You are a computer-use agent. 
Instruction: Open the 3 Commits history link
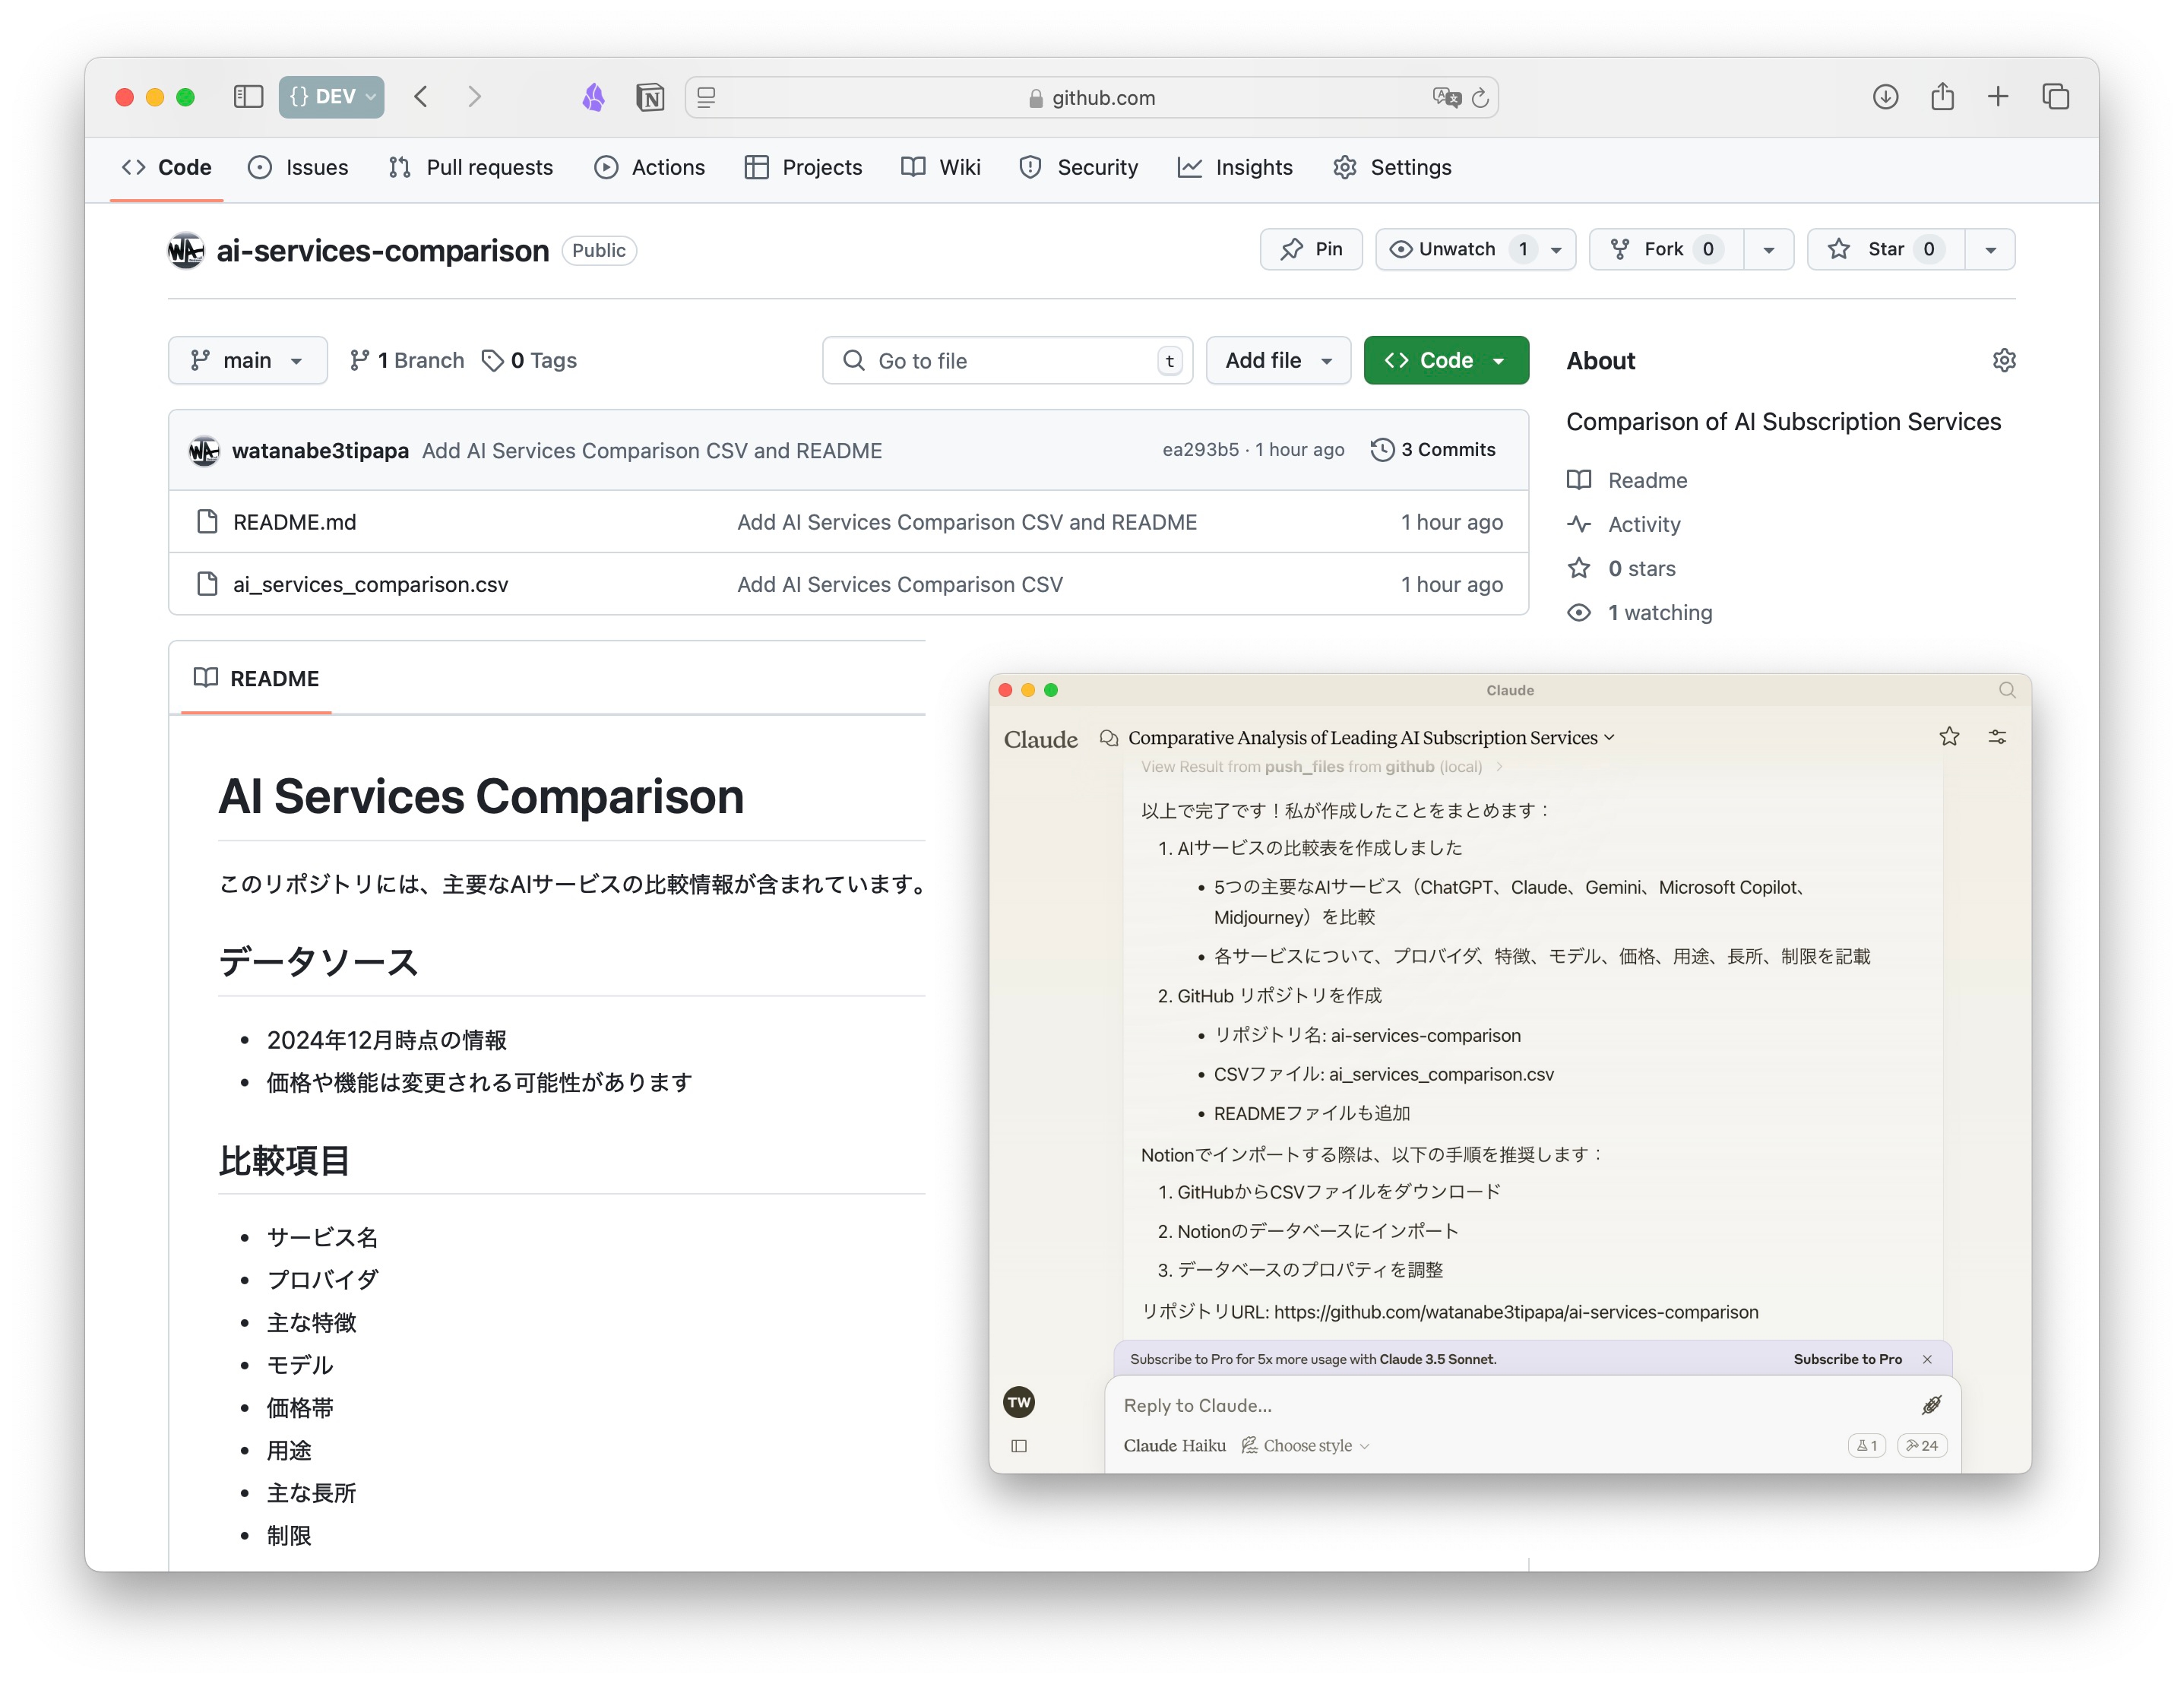(x=1433, y=450)
